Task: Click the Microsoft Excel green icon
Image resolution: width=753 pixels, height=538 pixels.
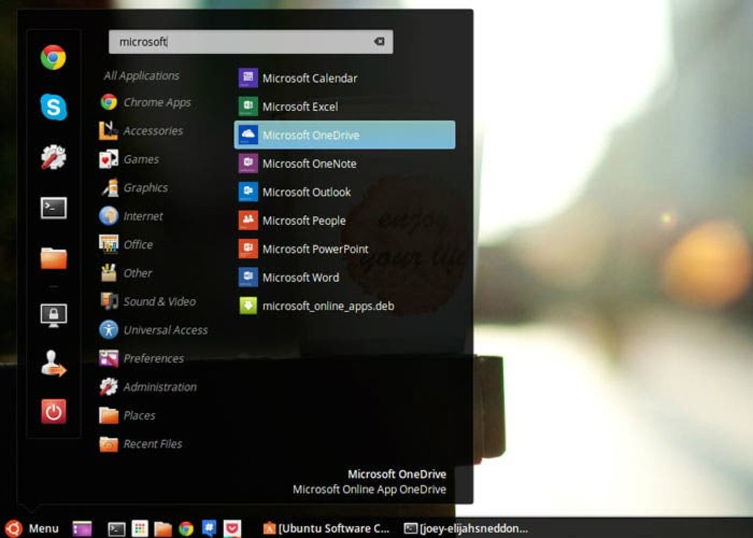Action: [x=248, y=107]
